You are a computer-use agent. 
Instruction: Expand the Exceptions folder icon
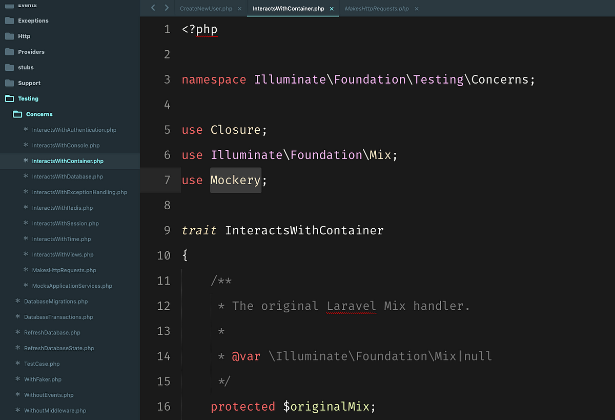point(9,21)
